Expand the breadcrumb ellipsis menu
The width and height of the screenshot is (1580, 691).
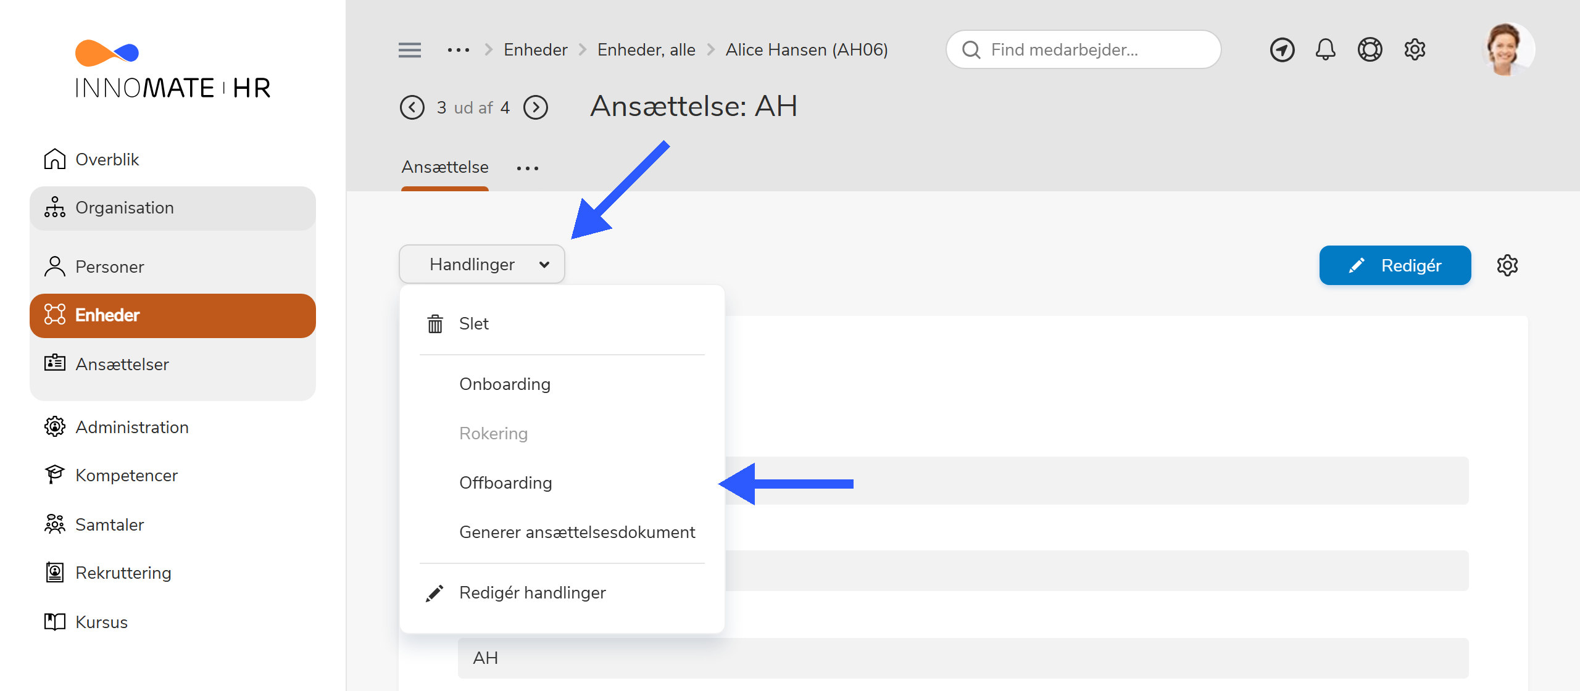458,49
